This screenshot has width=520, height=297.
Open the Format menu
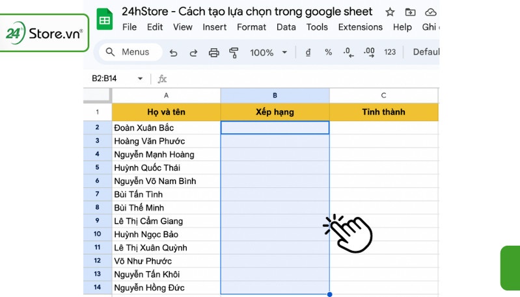tap(251, 27)
